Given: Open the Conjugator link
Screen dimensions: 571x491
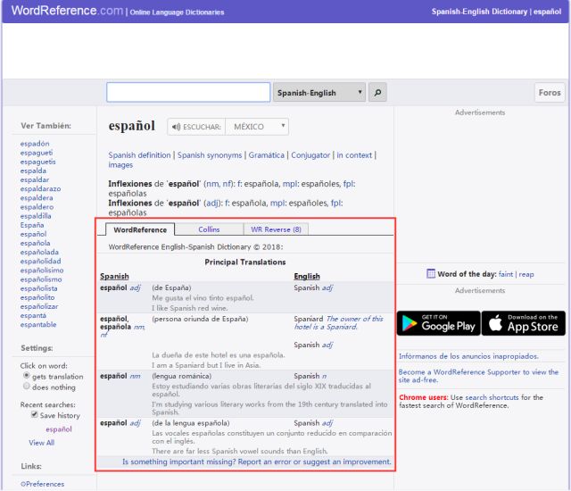Looking at the screenshot, I should coord(310,155).
